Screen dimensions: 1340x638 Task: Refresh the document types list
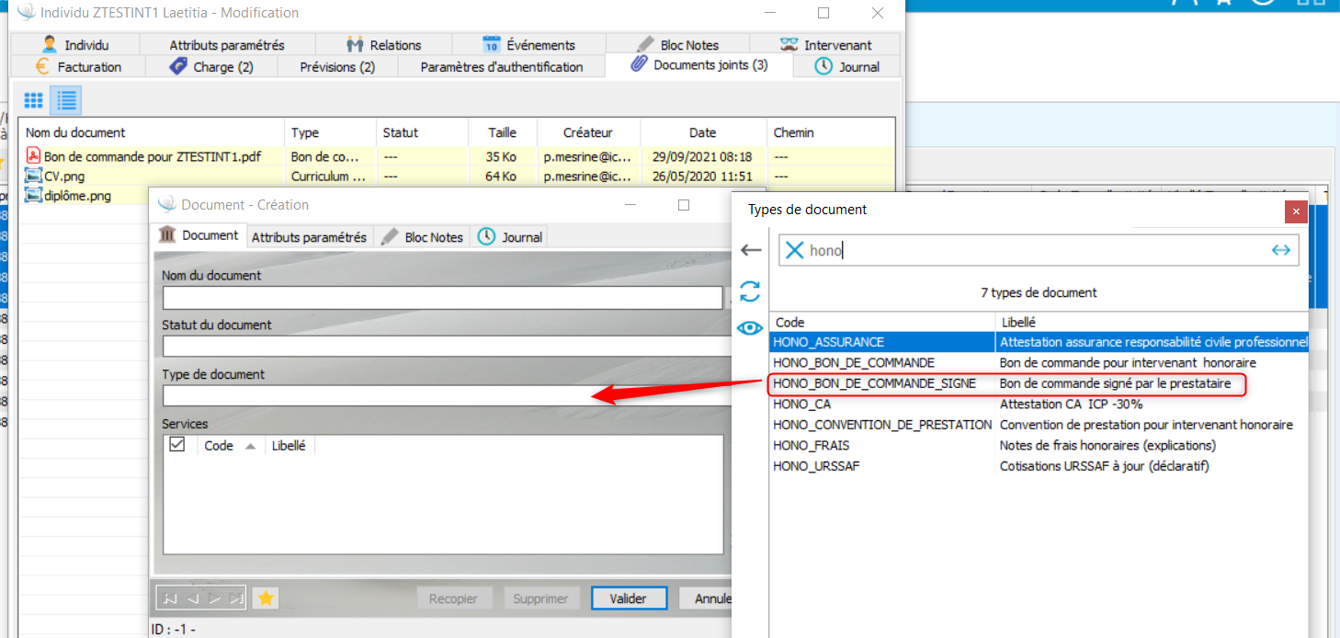pyautogui.click(x=750, y=291)
